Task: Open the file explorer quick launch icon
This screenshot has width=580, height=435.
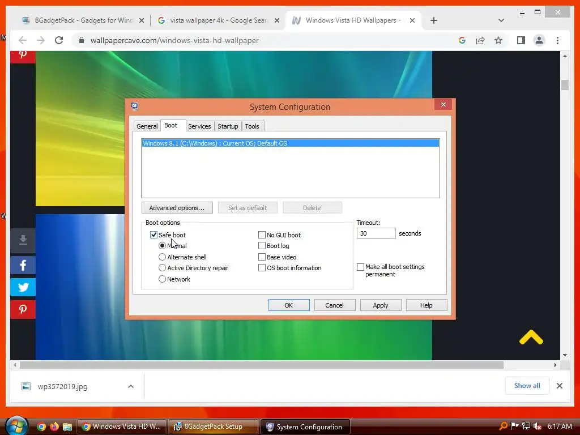Action: click(x=67, y=427)
